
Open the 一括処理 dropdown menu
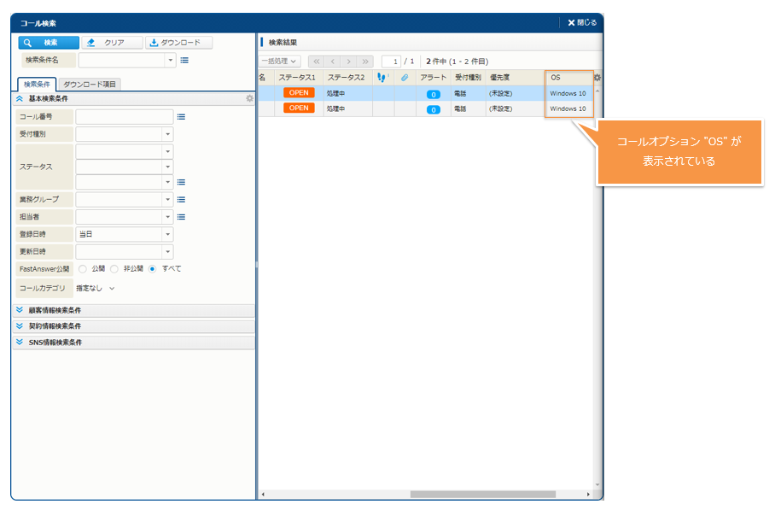click(x=279, y=62)
